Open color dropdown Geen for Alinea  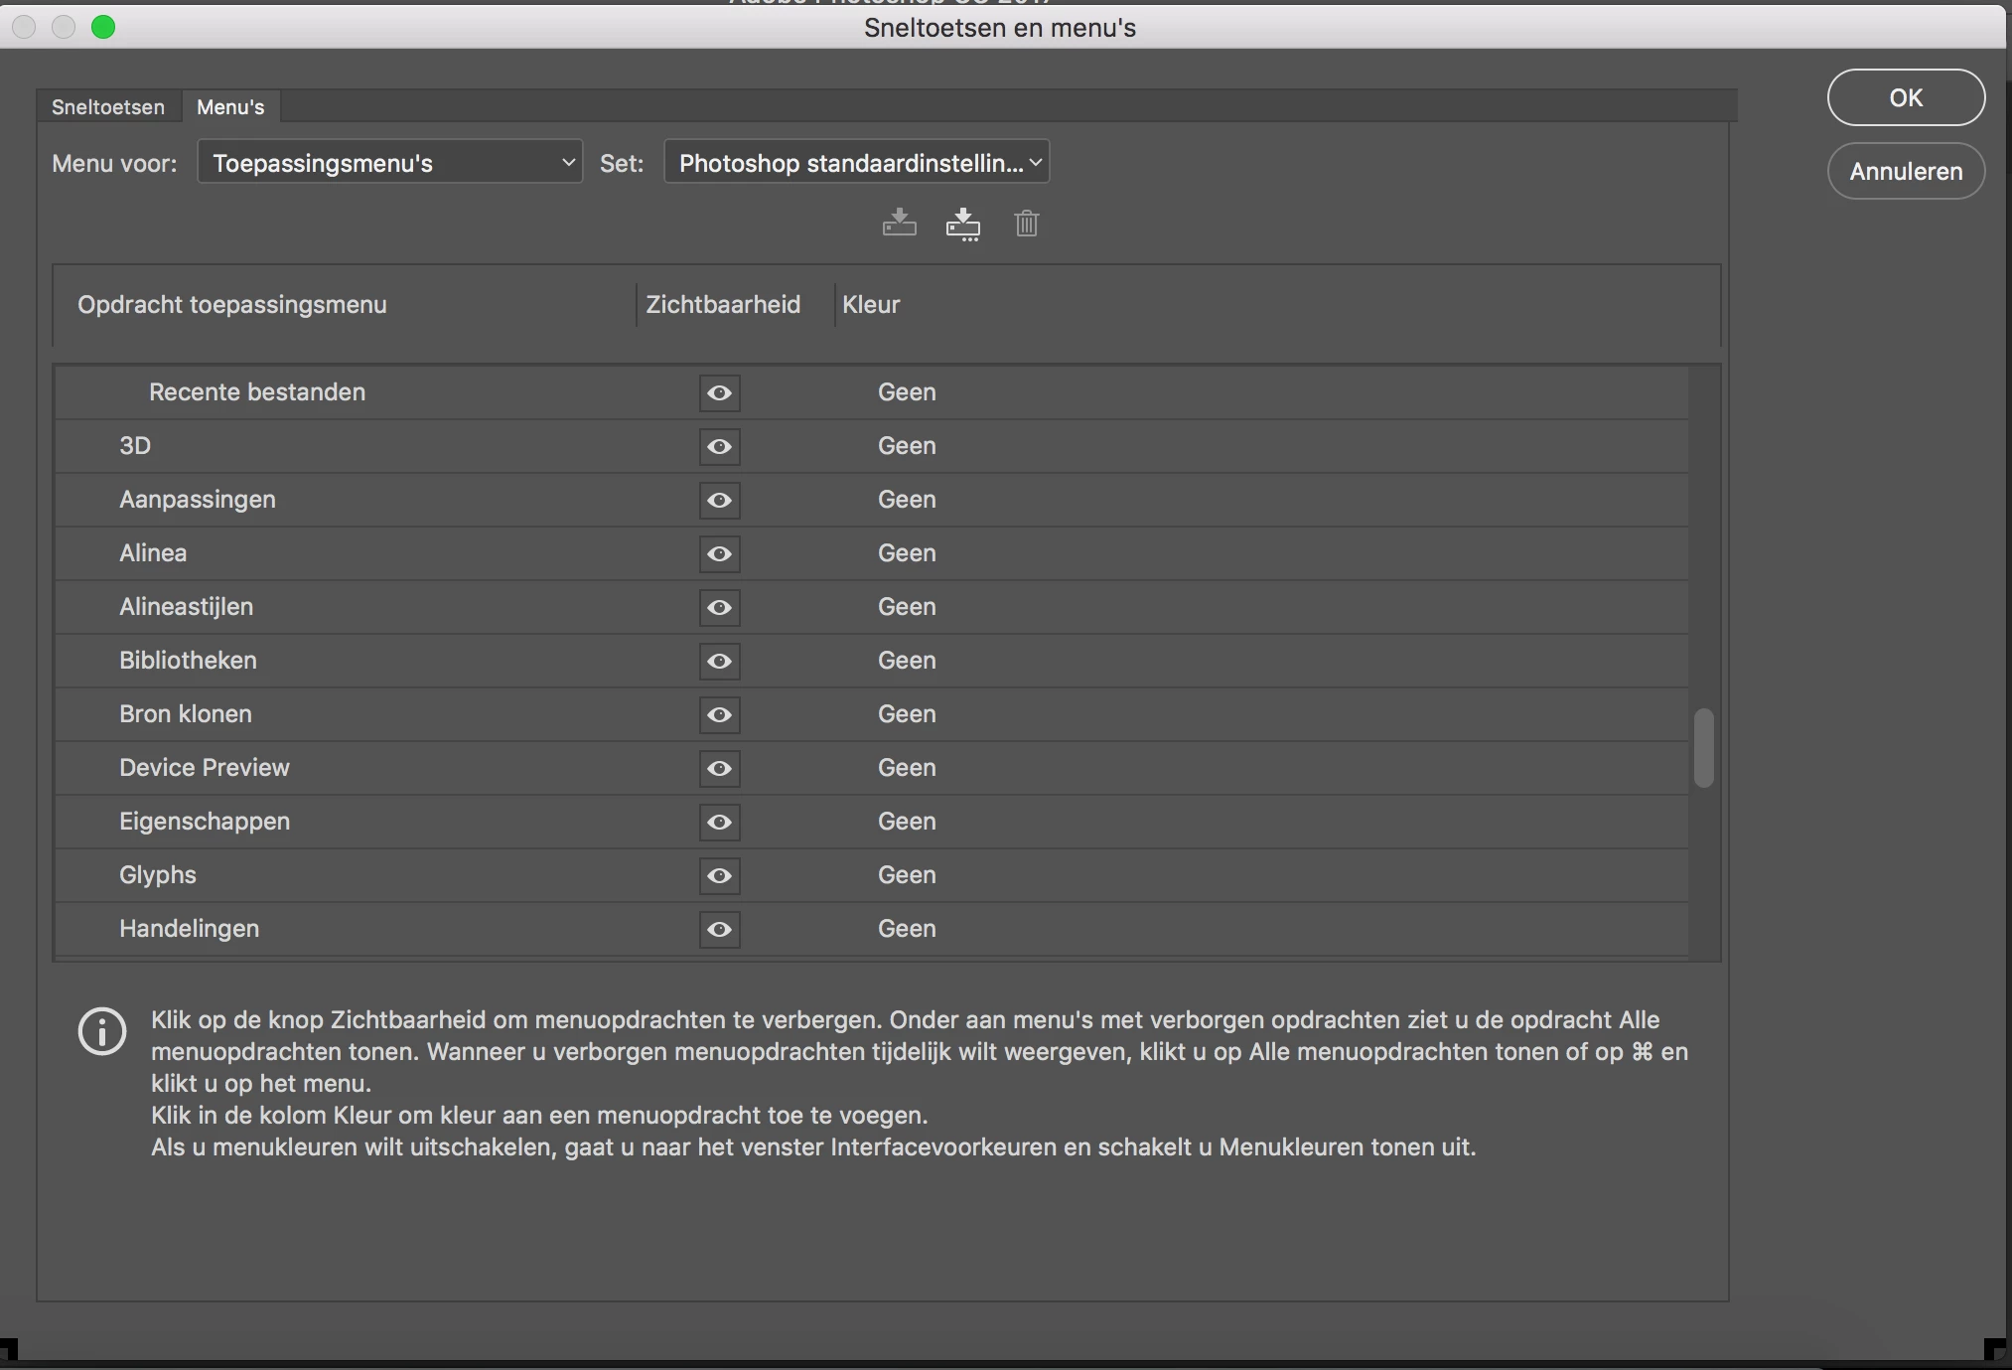(x=907, y=553)
